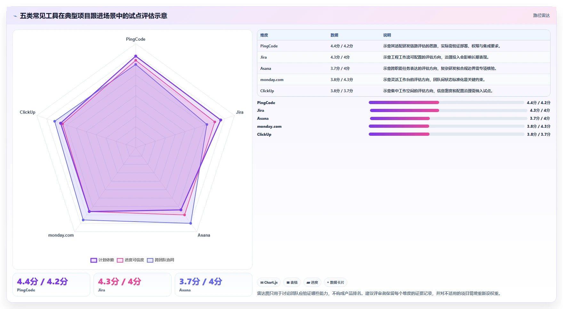Click the footer note beginning 雷达图只用于讨论
Viewport: 563px width, 309px height.
click(x=380, y=293)
